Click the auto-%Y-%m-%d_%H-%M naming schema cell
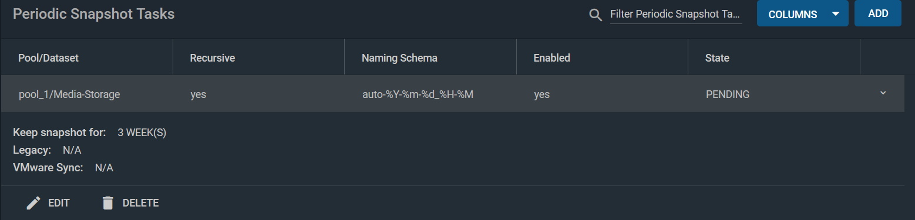Viewport: 915px width, 220px height. coord(418,94)
